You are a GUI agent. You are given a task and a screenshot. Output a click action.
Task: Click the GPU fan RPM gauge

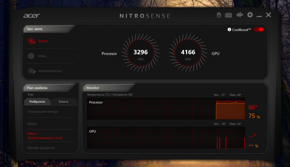point(188,54)
